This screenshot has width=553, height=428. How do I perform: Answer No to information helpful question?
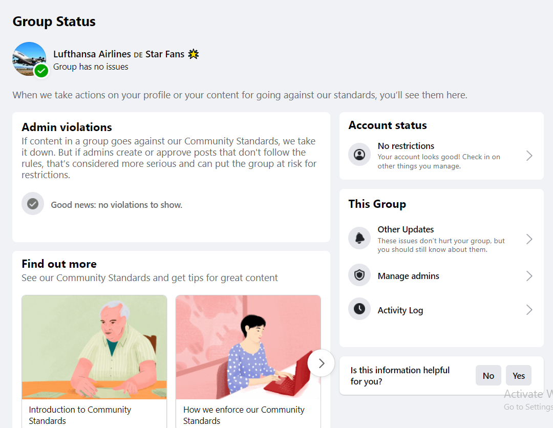(x=488, y=375)
